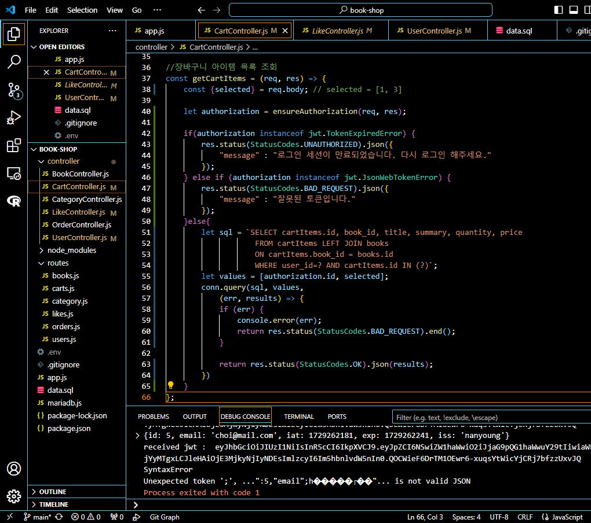Open the View menu
591x523 pixels.
pos(115,10)
